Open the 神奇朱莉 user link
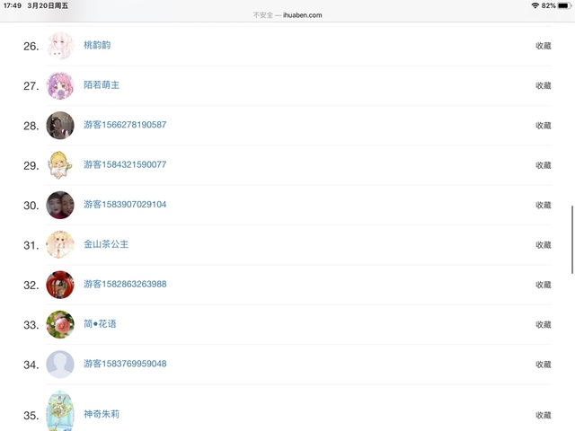This screenshot has height=431, width=575. coord(102,414)
